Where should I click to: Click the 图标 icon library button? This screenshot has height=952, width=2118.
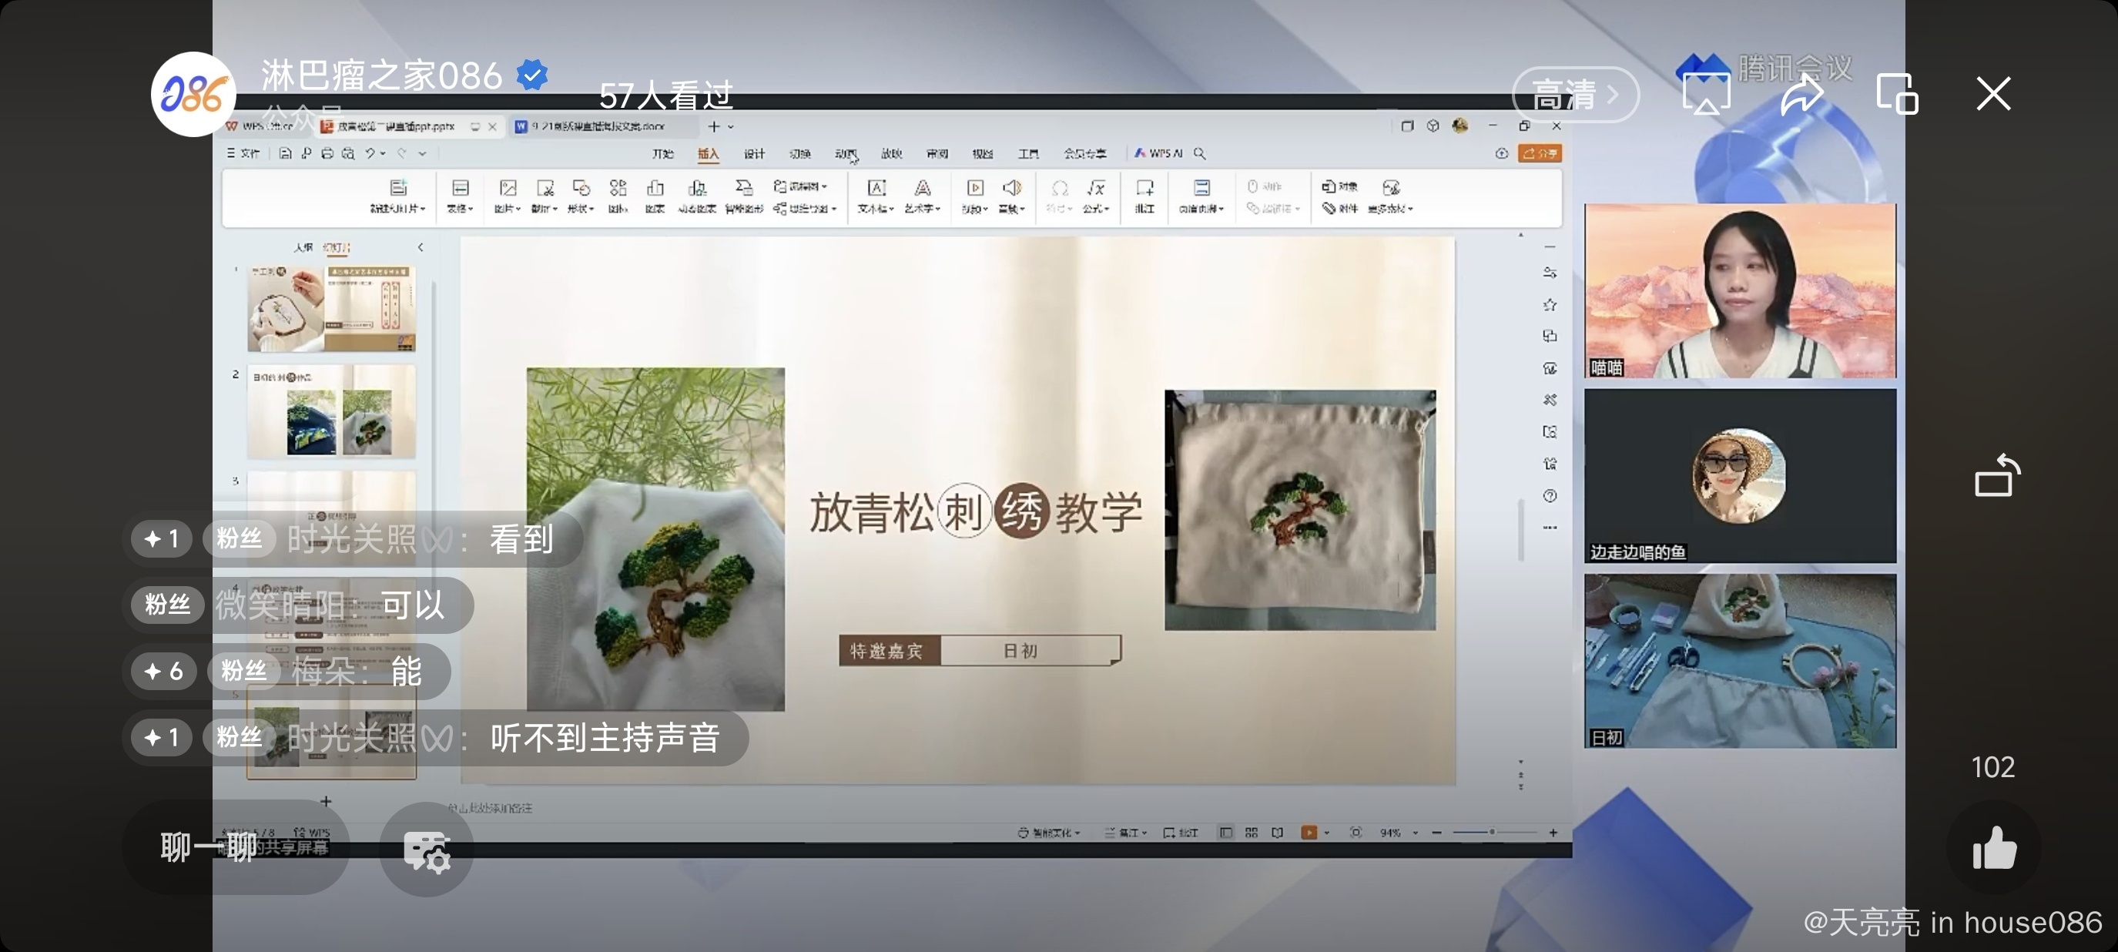tap(618, 196)
